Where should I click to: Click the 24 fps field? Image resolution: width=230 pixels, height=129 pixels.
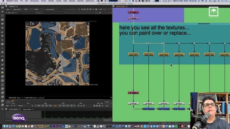coord(7,106)
